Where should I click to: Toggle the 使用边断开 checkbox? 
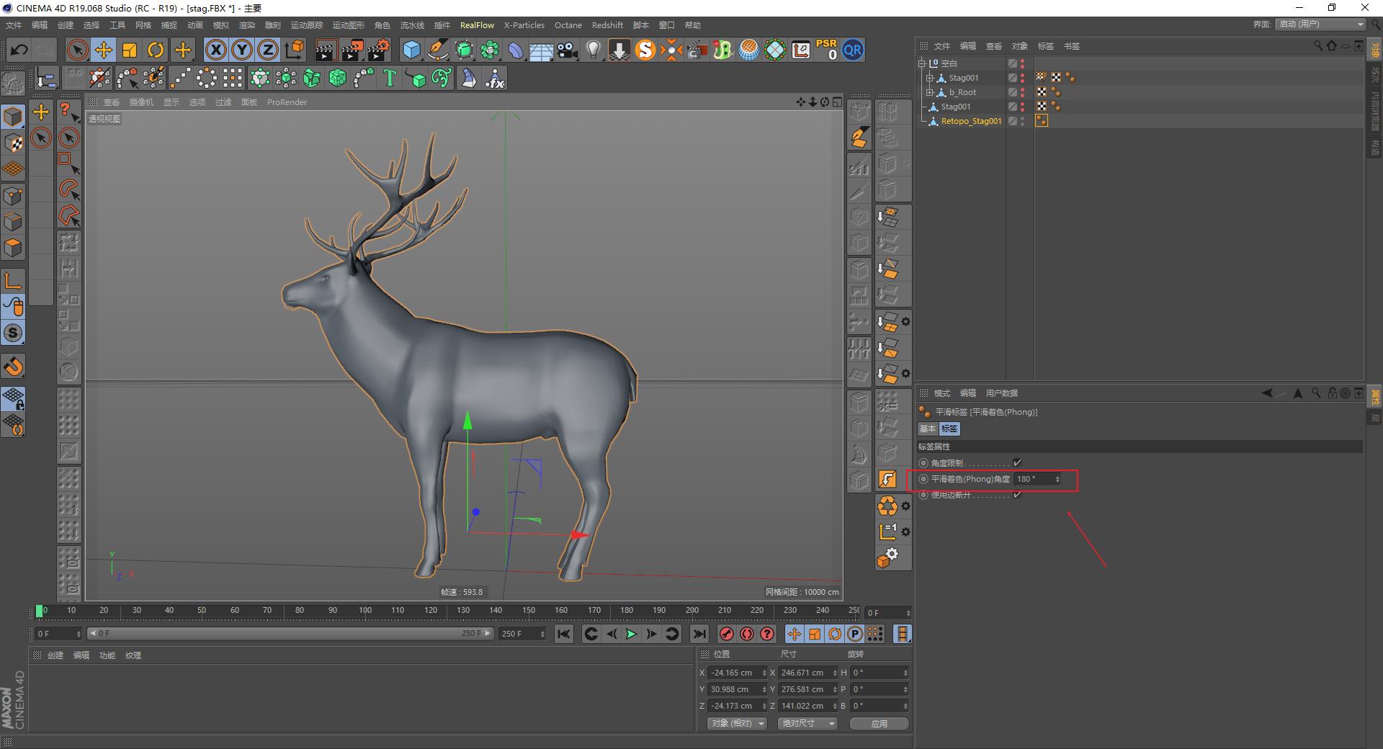click(1018, 495)
